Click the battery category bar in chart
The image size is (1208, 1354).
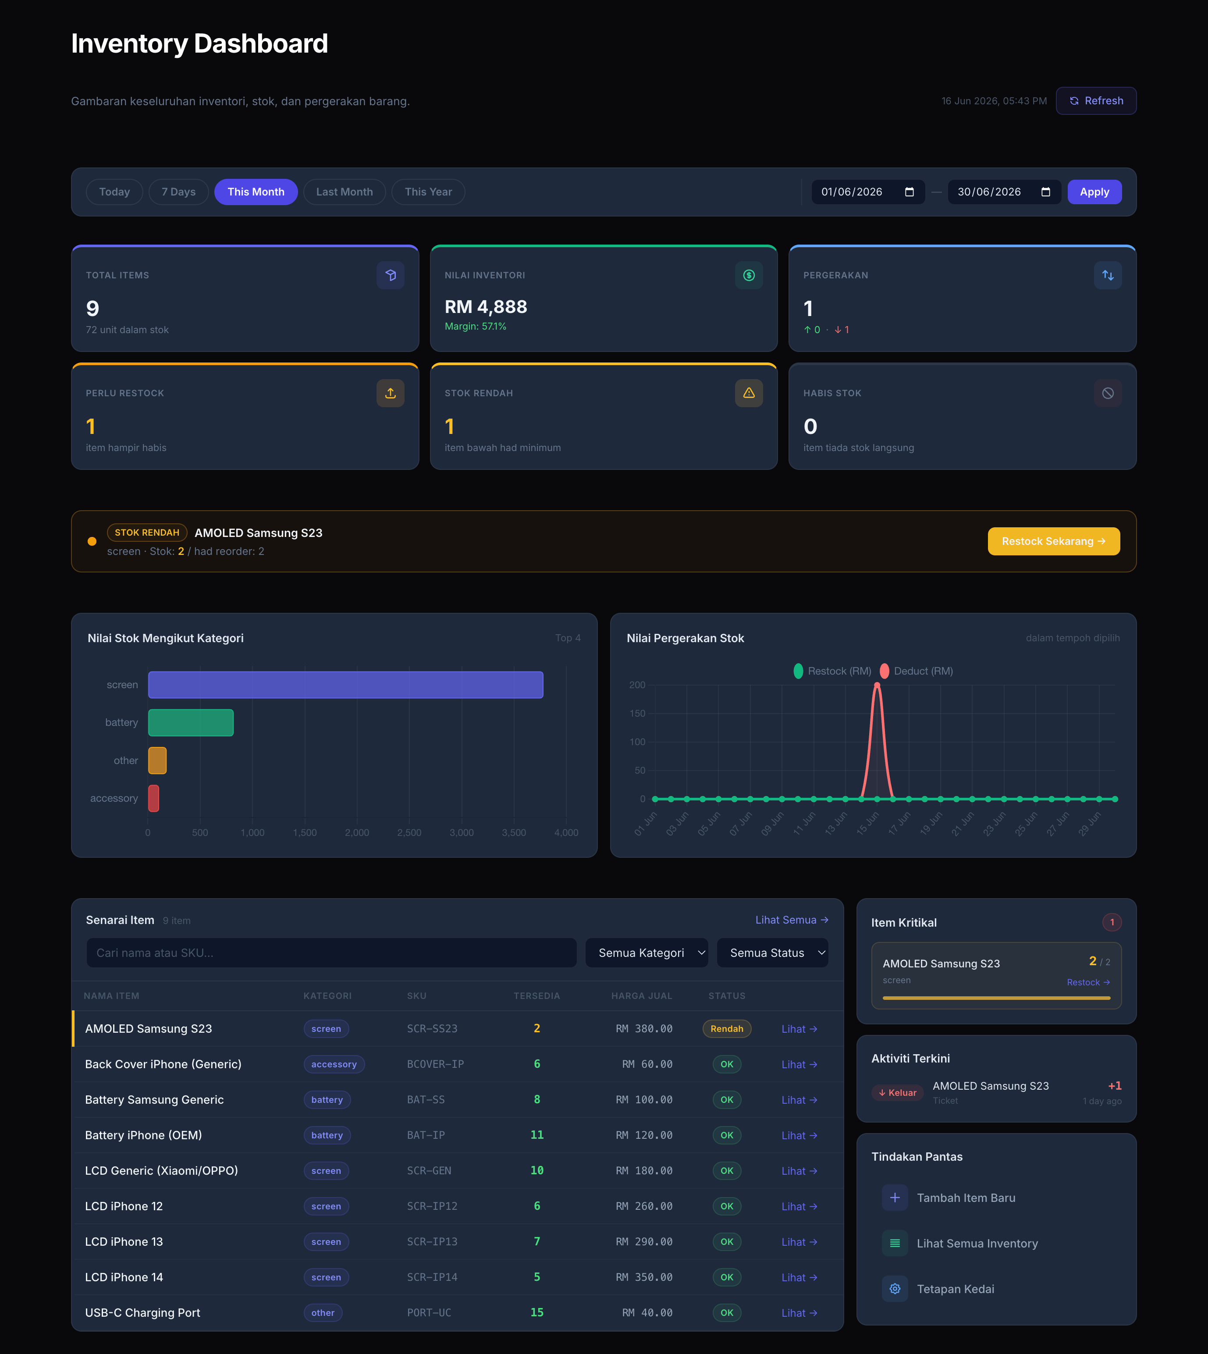191,722
